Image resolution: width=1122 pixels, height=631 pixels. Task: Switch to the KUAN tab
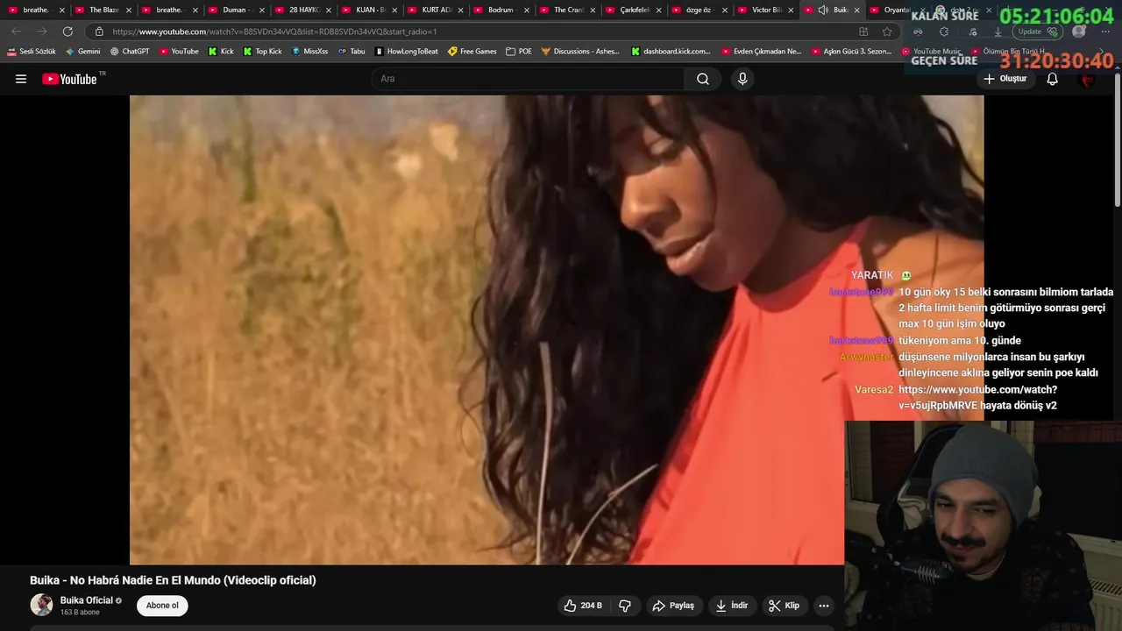tap(370, 10)
